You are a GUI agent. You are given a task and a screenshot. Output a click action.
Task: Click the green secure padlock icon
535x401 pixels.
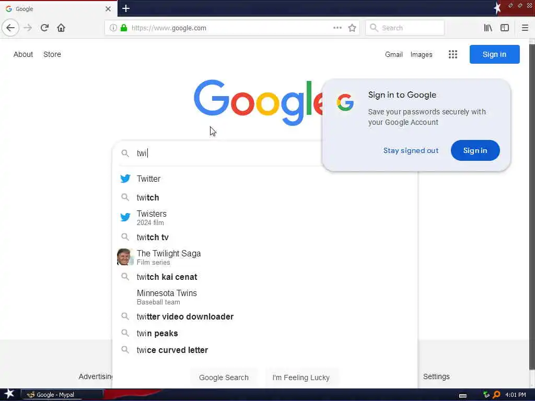pyautogui.click(x=124, y=28)
